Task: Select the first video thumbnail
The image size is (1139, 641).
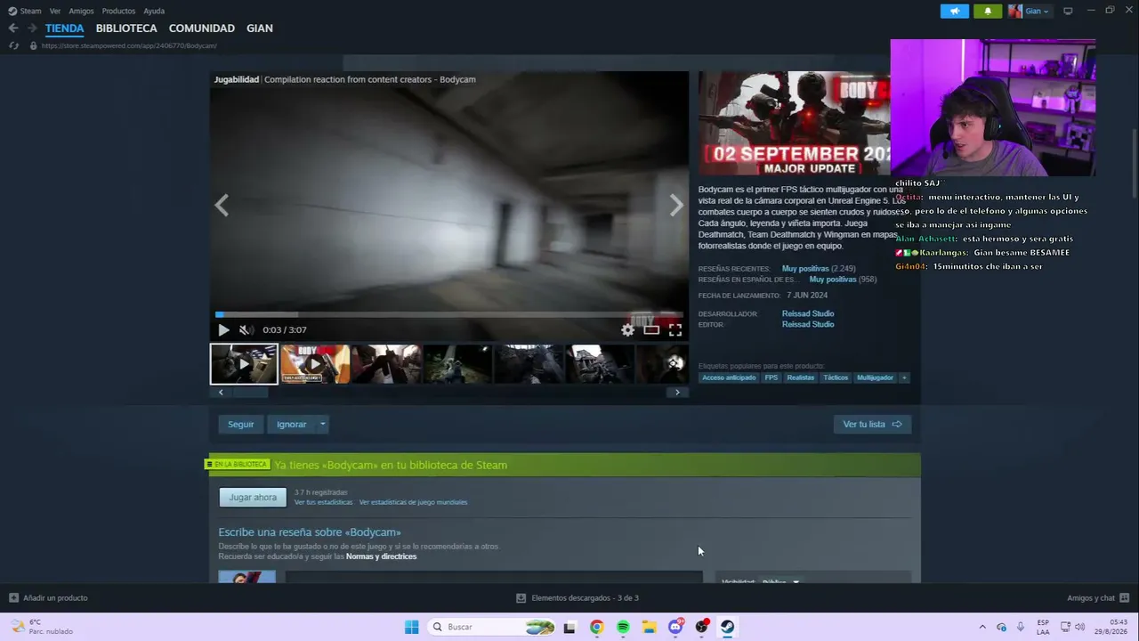Action: (x=244, y=364)
